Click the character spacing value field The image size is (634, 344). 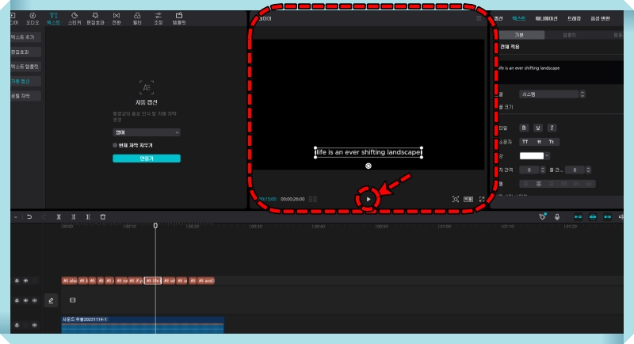coord(529,170)
